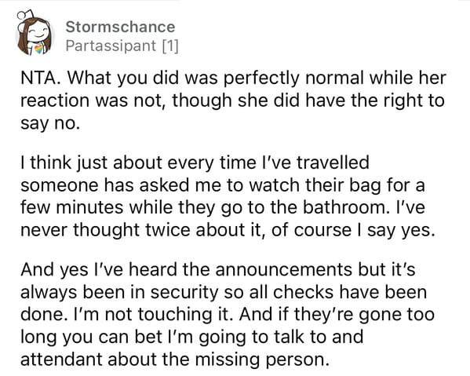Screen dimensions: 470x376
Task: Click the third paragraph about announcements
Action: click(228, 314)
